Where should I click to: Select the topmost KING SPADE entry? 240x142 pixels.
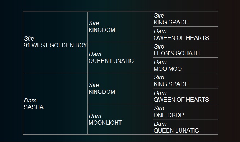171,22
